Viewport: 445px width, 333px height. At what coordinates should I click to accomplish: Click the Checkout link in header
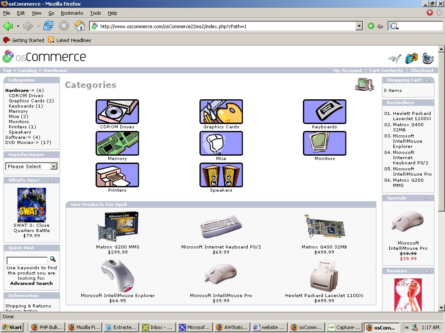coord(422,71)
